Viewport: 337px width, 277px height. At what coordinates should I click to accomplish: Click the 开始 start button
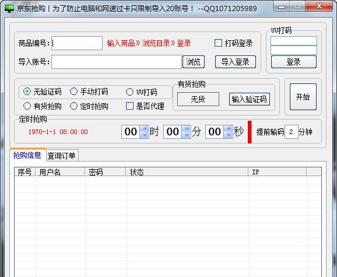303,97
